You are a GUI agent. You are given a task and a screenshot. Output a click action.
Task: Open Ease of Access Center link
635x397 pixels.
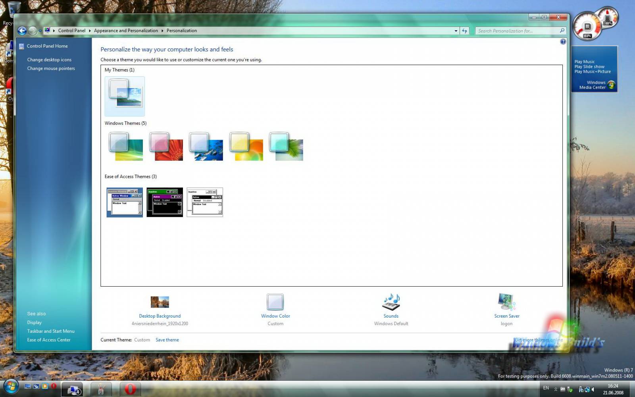tap(48, 340)
